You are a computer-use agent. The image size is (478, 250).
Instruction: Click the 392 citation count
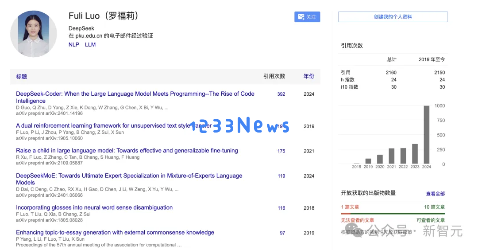coord(281,94)
